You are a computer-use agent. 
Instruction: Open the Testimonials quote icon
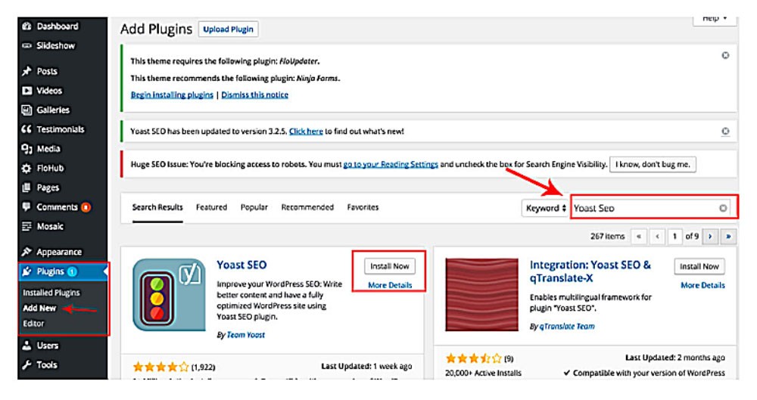[27, 129]
